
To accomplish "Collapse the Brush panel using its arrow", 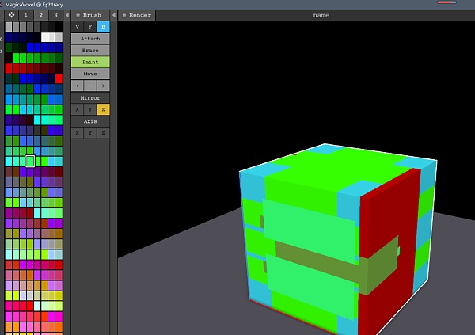I will pyautogui.click(x=114, y=14).
